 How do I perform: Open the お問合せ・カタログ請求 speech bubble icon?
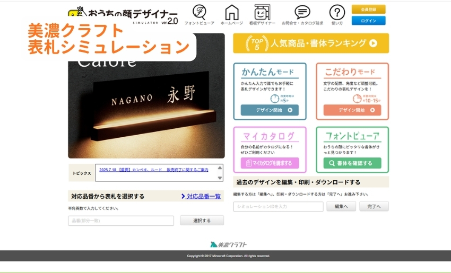click(302, 15)
